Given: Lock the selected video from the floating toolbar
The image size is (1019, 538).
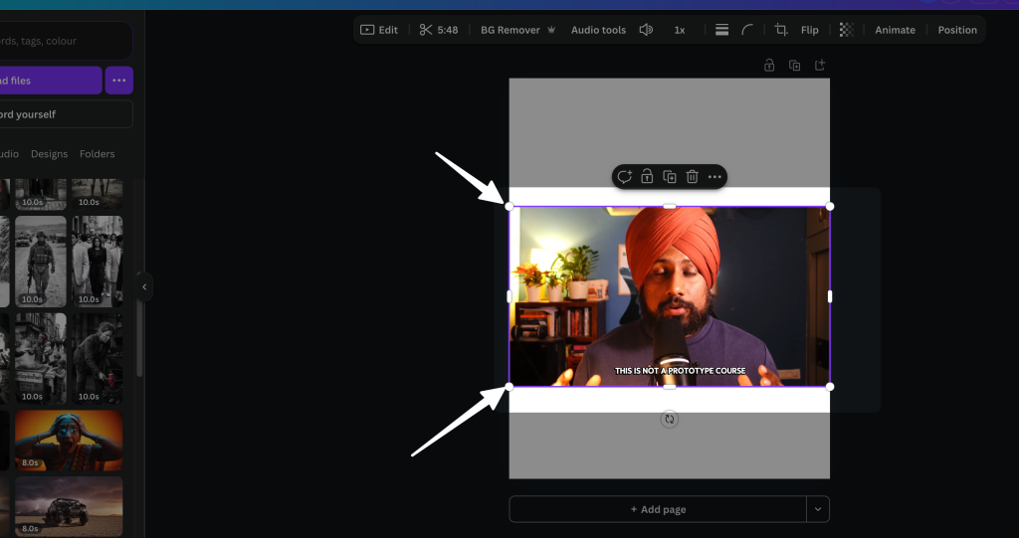Looking at the screenshot, I should coord(647,177).
